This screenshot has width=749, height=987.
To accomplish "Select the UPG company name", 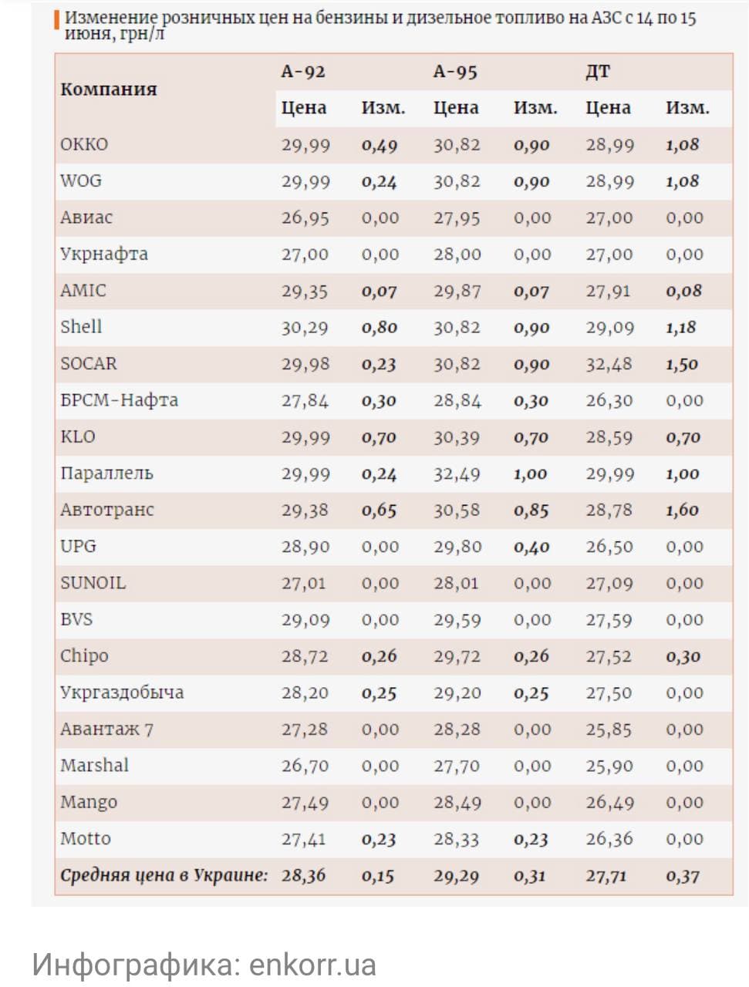I will point(78,546).
